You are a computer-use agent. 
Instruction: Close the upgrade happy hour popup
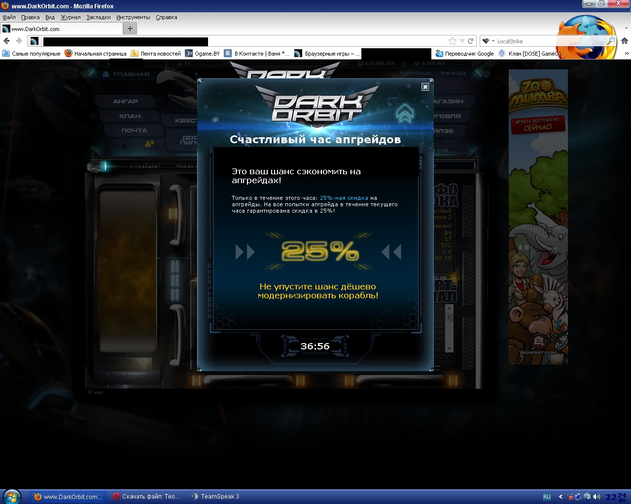coord(425,87)
